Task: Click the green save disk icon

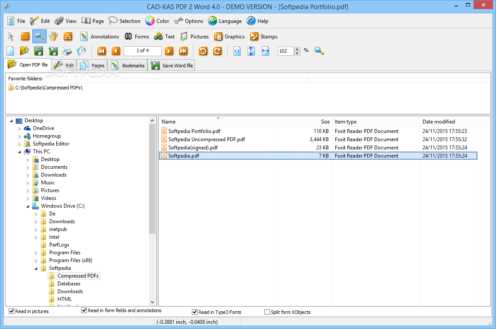Action: 38,51
